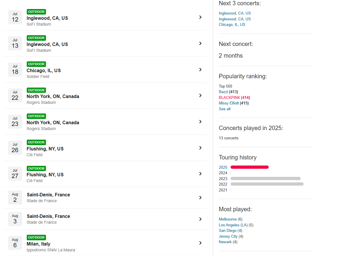This screenshot has width=344, height=256.
Task: Click the red 2025 touring history bar
Action: (x=249, y=167)
